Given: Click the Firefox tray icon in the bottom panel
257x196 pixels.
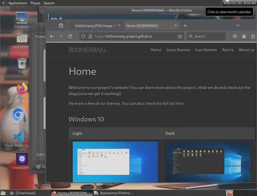Looking at the screenshot, I should (229, 193).
